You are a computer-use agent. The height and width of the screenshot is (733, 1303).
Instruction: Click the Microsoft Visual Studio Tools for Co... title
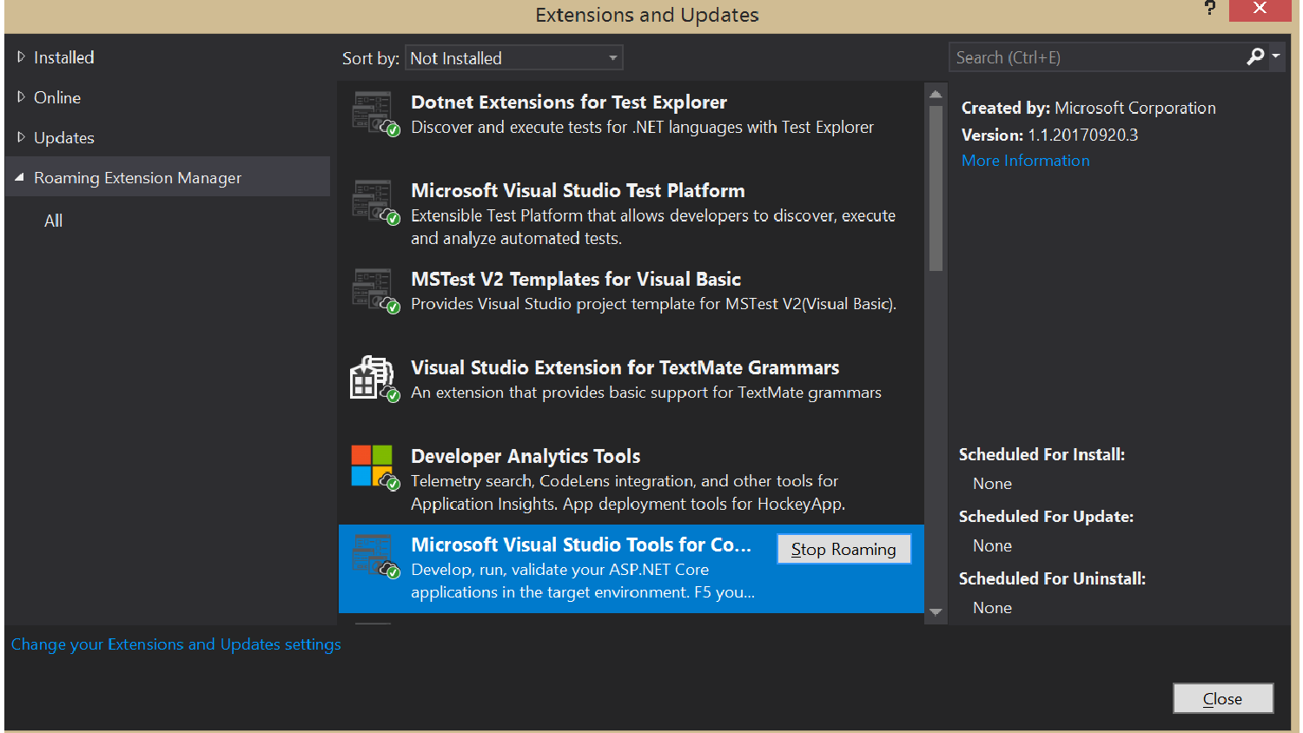coord(581,545)
